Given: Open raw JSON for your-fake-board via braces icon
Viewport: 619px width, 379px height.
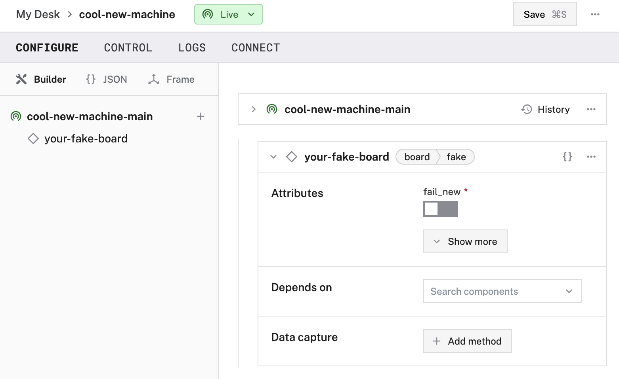Looking at the screenshot, I should [567, 157].
